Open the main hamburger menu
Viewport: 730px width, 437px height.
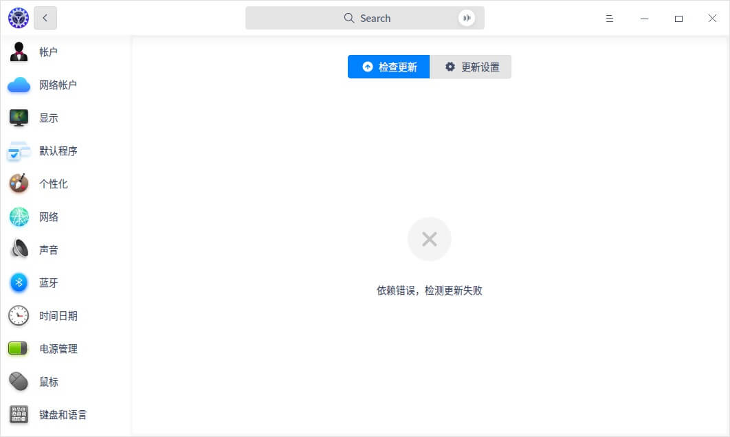610,19
